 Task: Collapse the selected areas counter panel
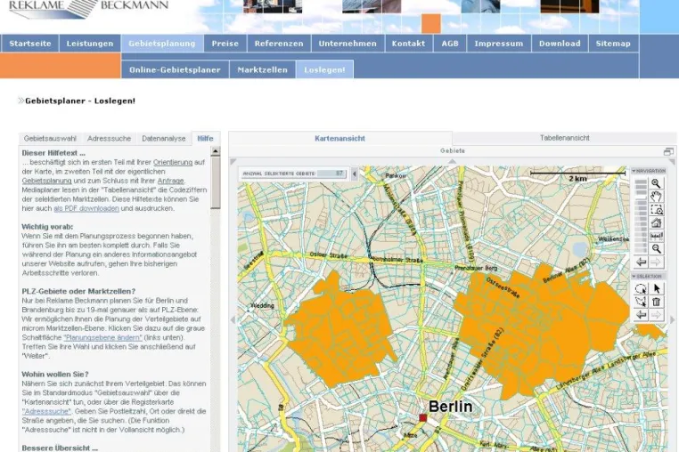pyautogui.click(x=355, y=174)
